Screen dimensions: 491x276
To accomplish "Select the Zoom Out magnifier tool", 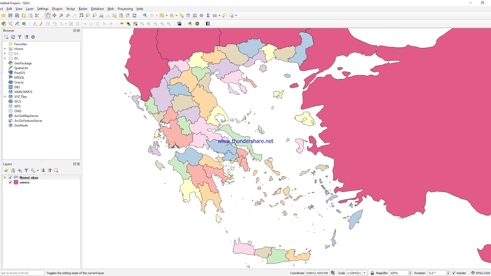I will coord(68,15).
